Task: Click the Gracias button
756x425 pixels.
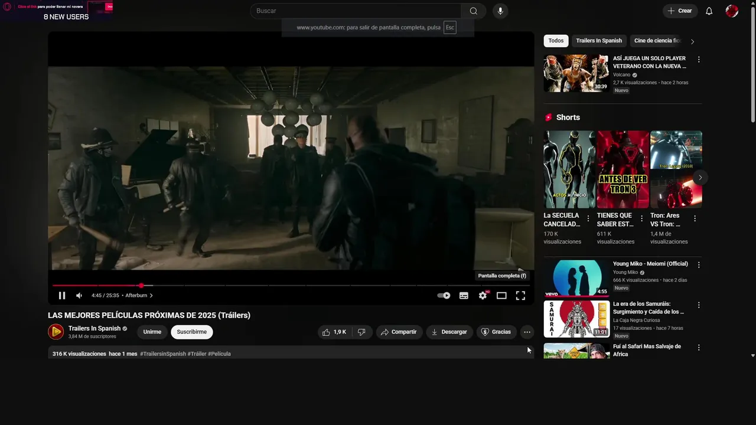Action: pyautogui.click(x=496, y=332)
